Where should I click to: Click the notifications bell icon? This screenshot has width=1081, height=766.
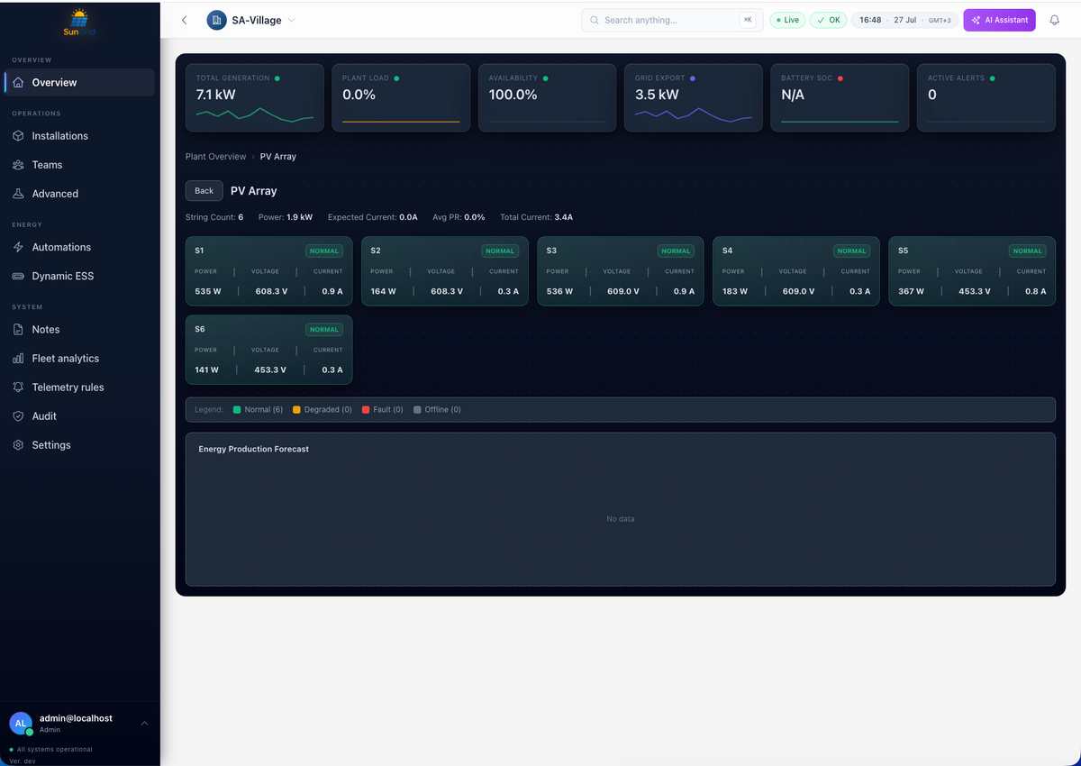tap(1054, 20)
